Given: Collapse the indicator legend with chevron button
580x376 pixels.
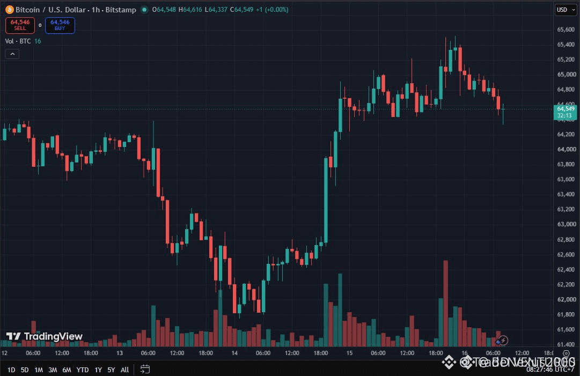Looking at the screenshot, I should click(12, 54).
